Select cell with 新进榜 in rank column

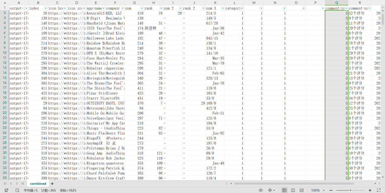(153, 28)
